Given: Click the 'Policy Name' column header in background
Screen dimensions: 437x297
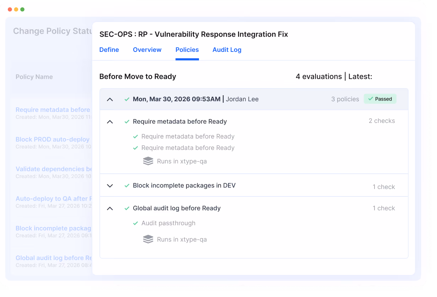Looking at the screenshot, I should tap(34, 77).
